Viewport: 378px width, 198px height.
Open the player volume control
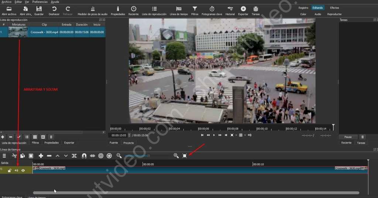250,135
